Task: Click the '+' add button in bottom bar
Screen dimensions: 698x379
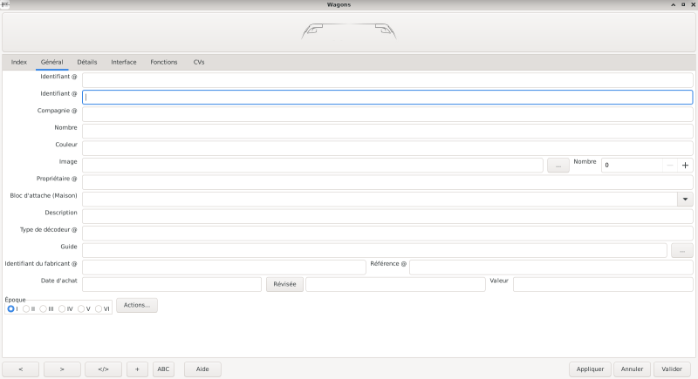Action: coord(137,369)
